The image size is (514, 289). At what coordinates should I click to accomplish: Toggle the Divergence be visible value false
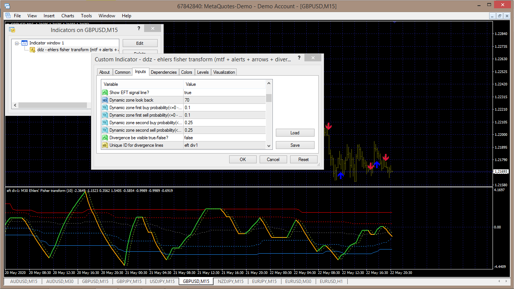click(x=224, y=138)
